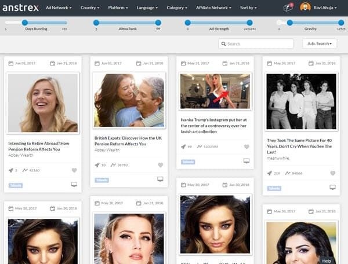Expand the Country filter dropdown
Viewport: 348px width, 264px height.
89,8
